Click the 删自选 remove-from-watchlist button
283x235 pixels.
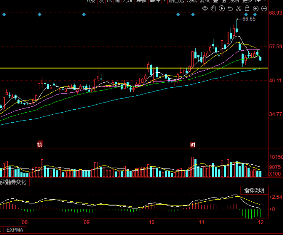(x=177, y=1)
